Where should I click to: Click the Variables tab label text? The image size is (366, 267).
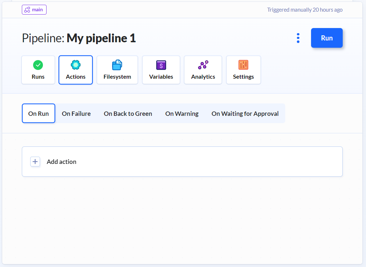[161, 77]
